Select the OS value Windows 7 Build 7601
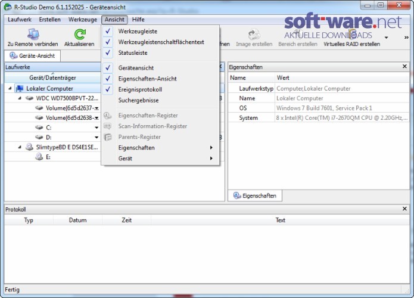The width and height of the screenshot is (414, 298). [324, 108]
